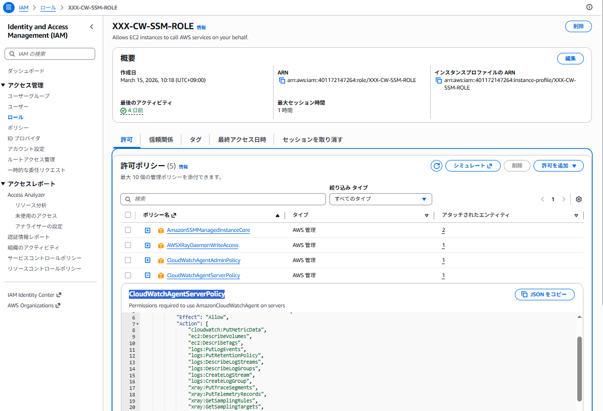Open IAM Identity Center external link
Viewport: 603px width, 411px height.
34,295
